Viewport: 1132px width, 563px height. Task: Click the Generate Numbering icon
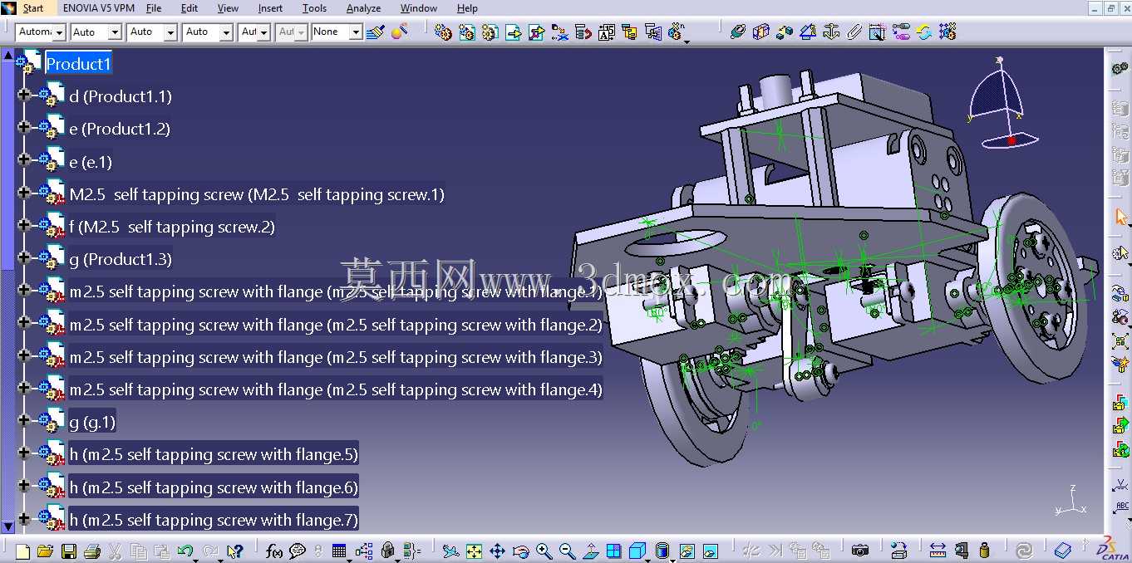click(x=606, y=32)
